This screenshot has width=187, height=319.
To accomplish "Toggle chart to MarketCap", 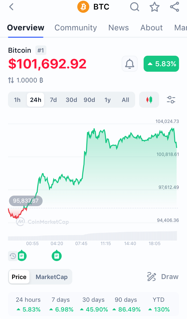I will pos(52,277).
